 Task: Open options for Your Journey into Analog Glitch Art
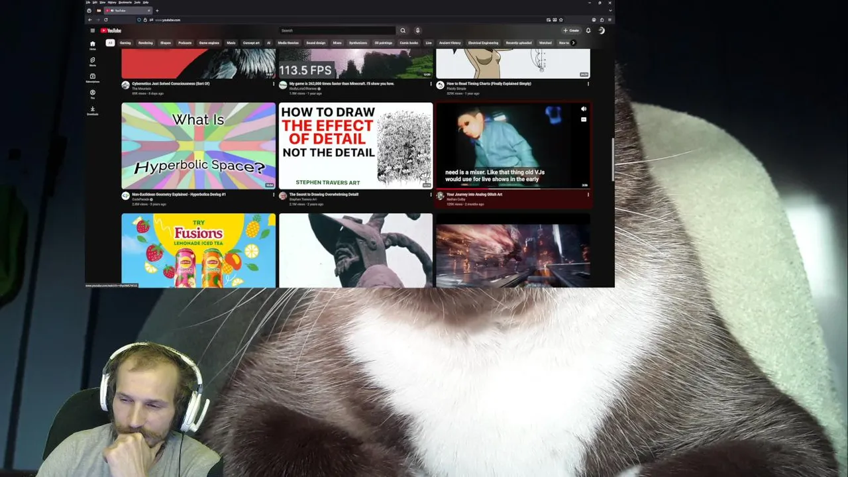[588, 195]
